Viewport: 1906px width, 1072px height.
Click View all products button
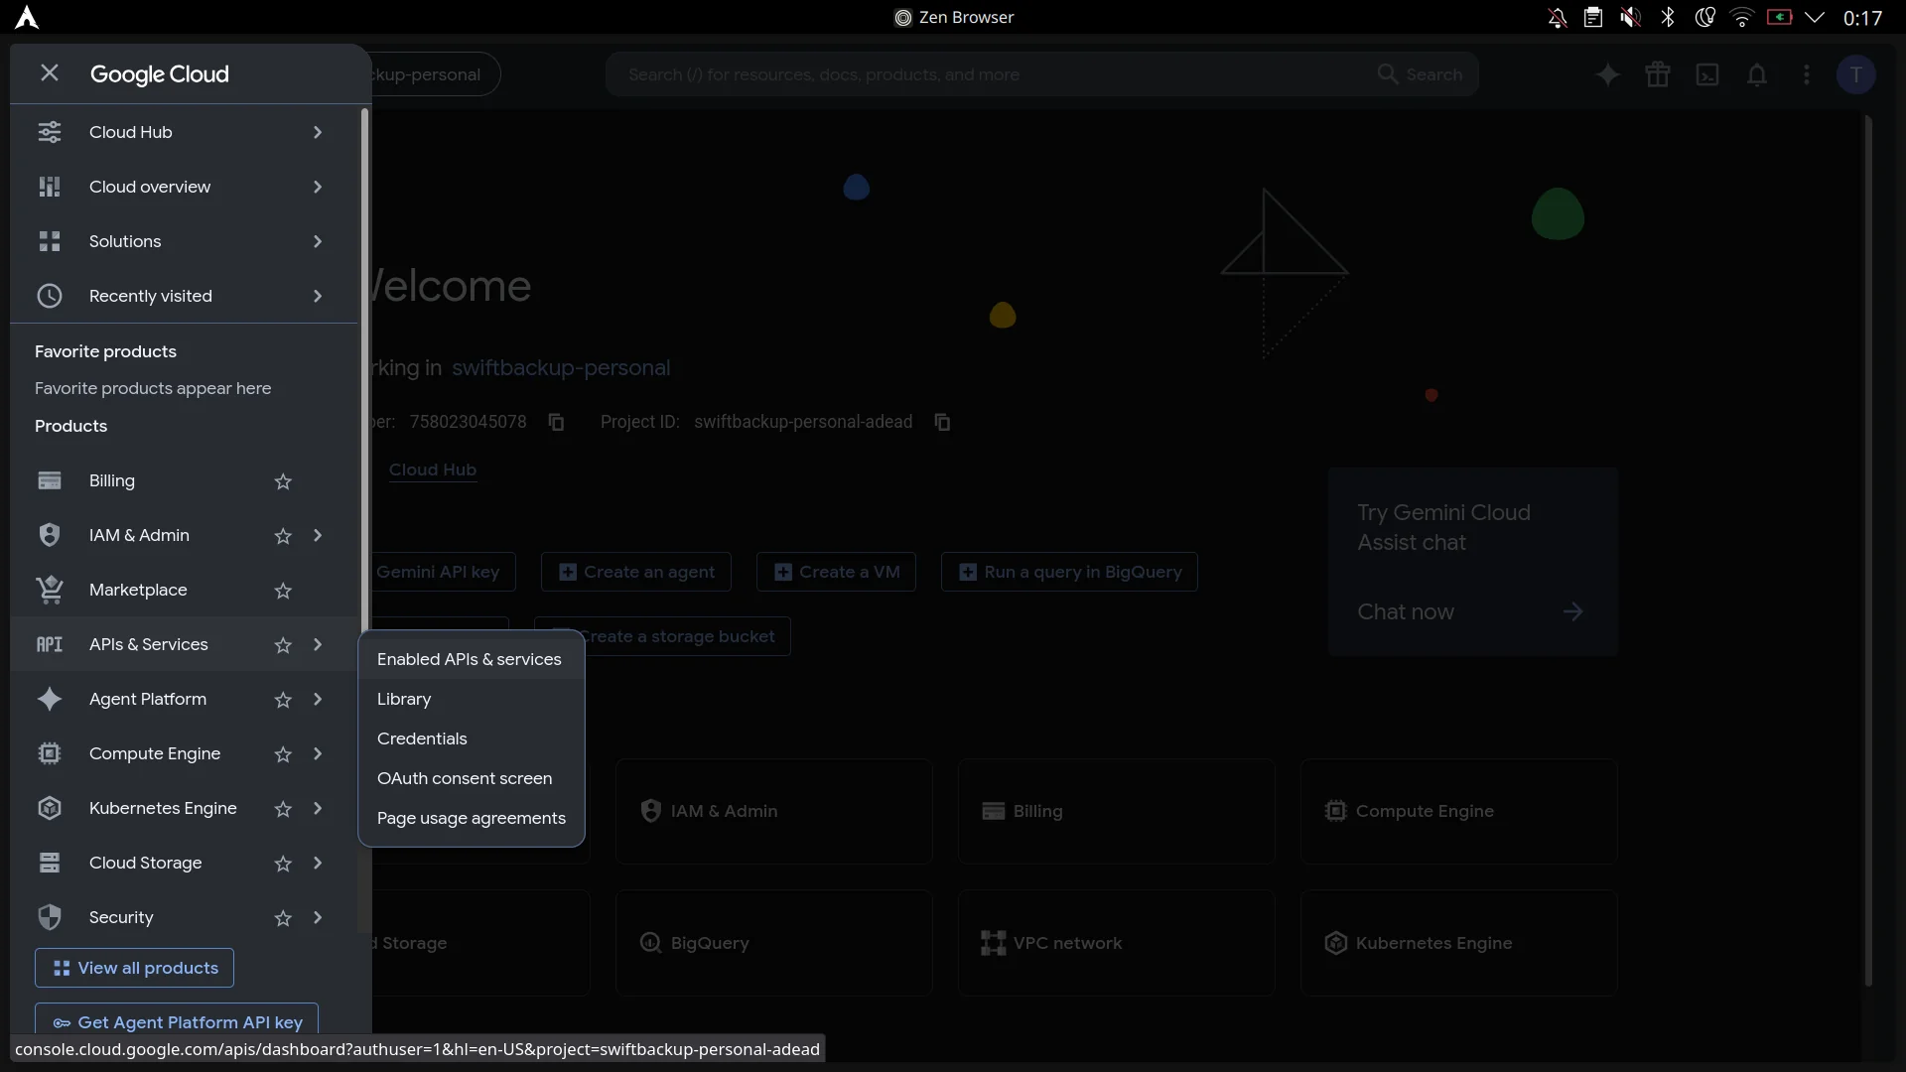pos(134,968)
